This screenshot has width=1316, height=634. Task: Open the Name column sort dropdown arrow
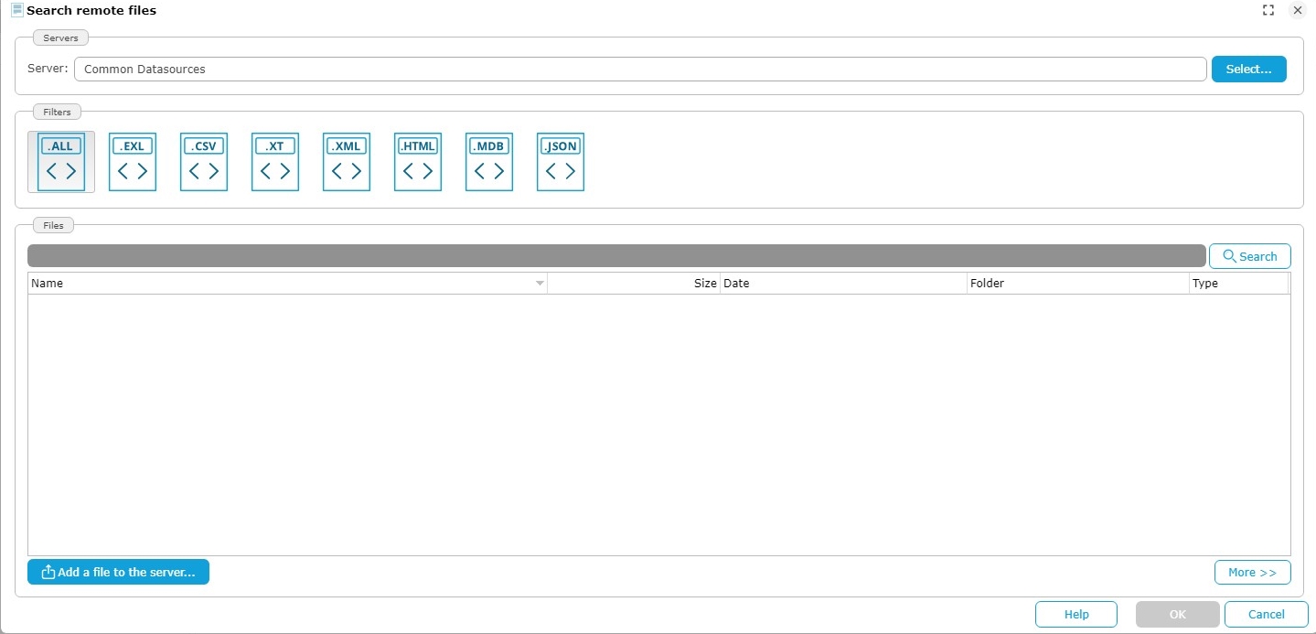pos(540,284)
